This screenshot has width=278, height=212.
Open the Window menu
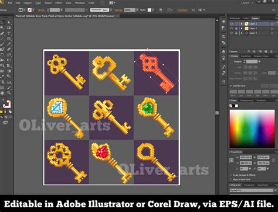pyautogui.click(x=80, y=3)
